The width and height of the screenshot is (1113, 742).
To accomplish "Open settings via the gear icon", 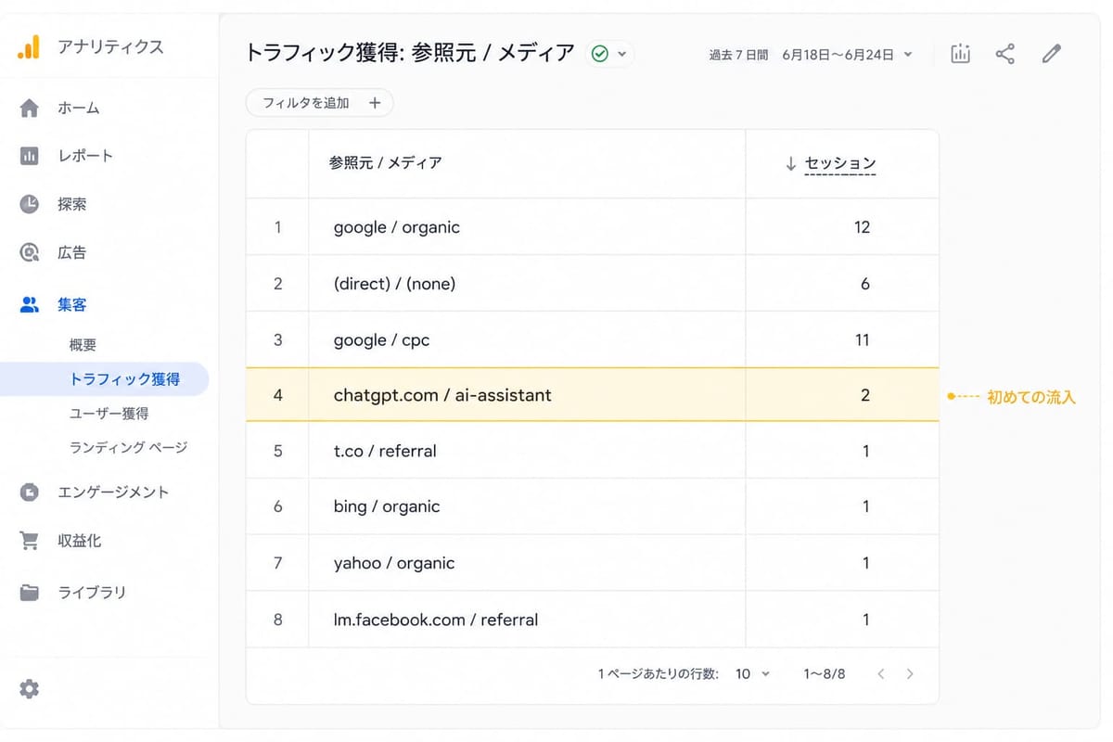I will click(30, 689).
